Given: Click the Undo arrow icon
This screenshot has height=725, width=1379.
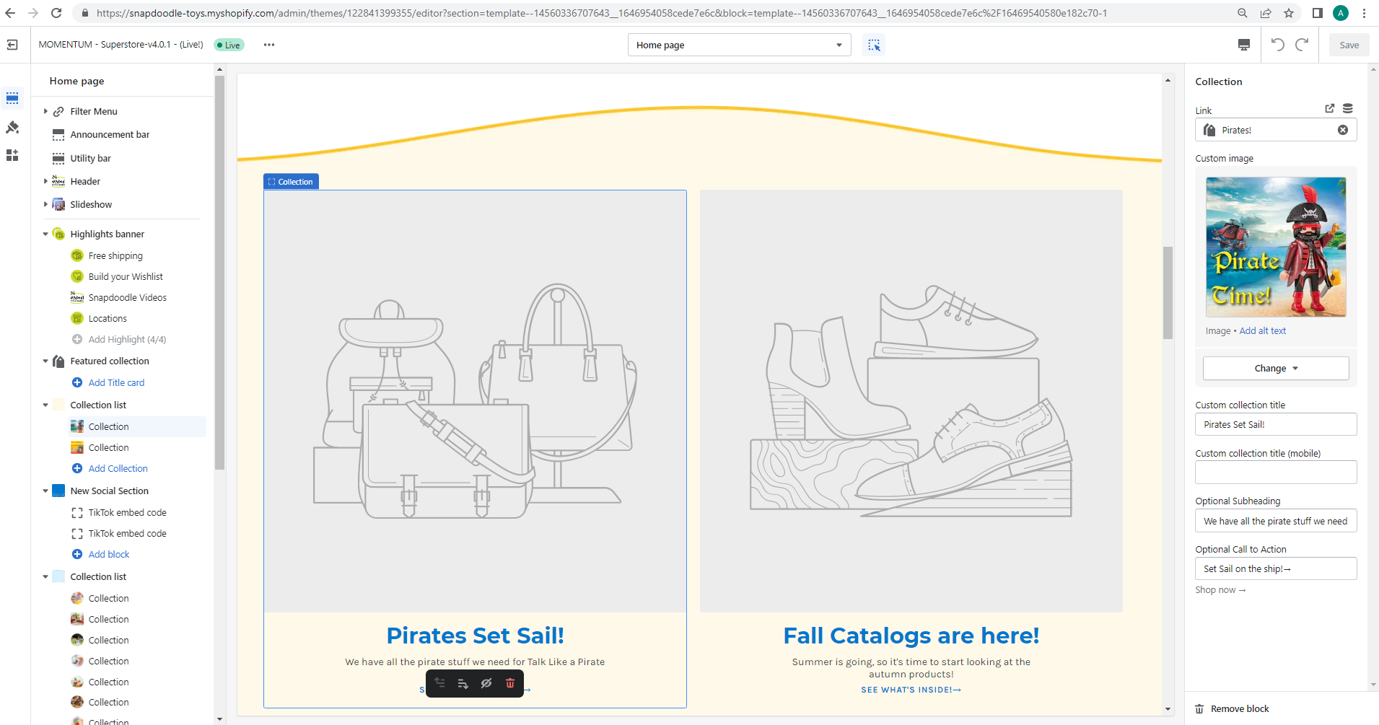Looking at the screenshot, I should tap(1277, 45).
